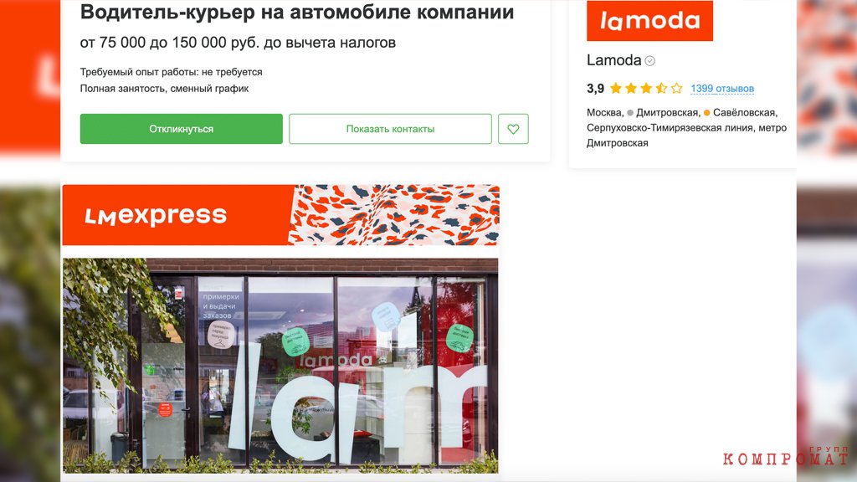Click the gray dot before Дмитровская
Image resolution: width=857 pixels, height=482 pixels.
pyautogui.click(x=630, y=113)
